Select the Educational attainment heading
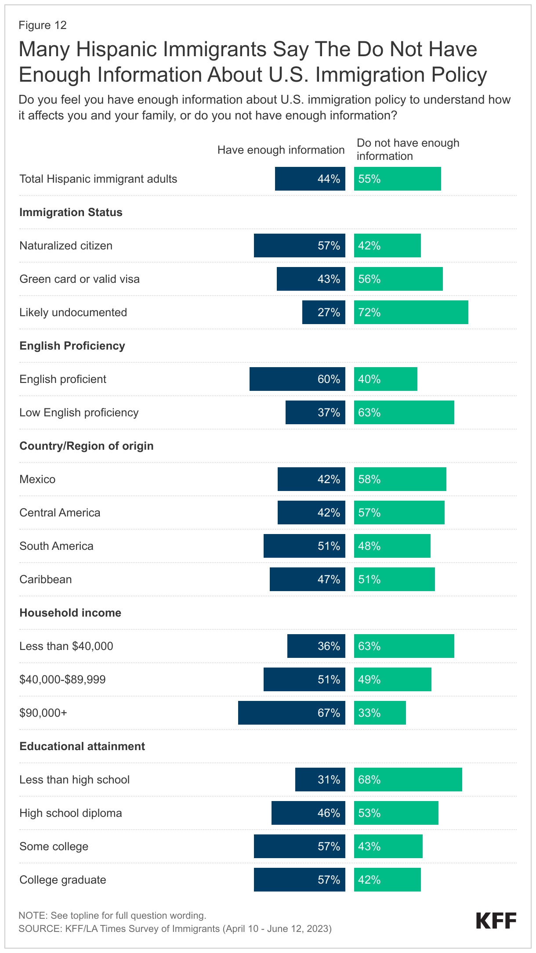 [x=82, y=746]
